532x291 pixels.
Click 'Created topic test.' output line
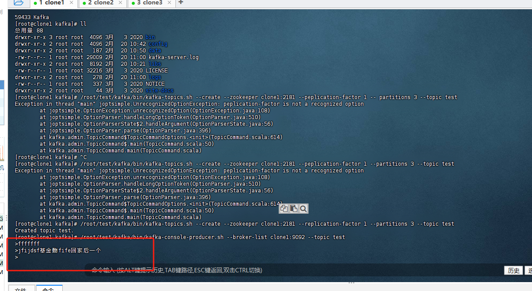(x=44, y=231)
